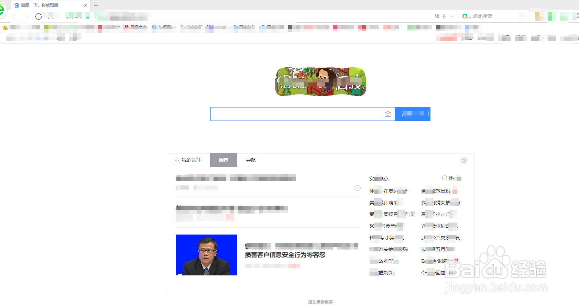This screenshot has height=307, width=579.
Task: Click the browser back arrow
Action: click(x=14, y=16)
